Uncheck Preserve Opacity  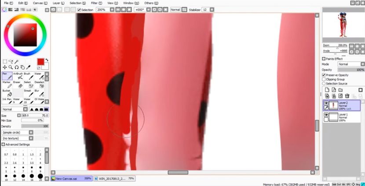tap(324, 75)
